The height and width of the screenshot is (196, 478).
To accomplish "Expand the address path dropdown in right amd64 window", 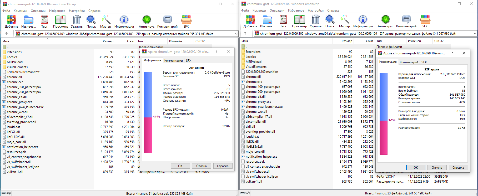I will (475, 33).
